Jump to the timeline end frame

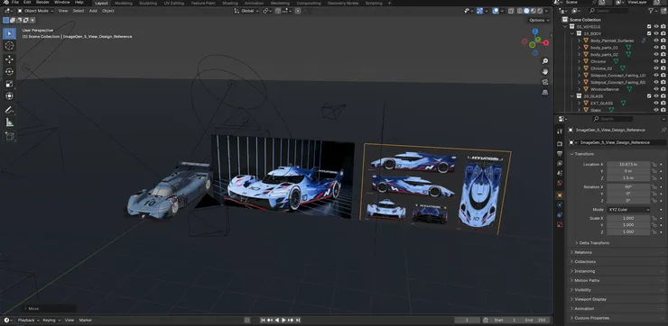tap(298, 320)
